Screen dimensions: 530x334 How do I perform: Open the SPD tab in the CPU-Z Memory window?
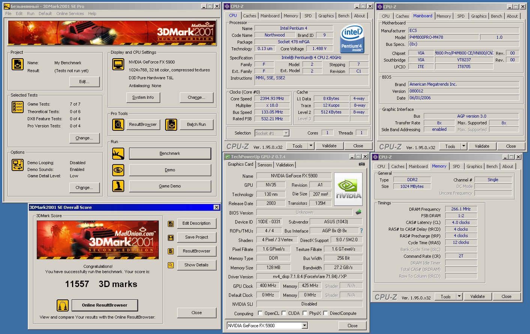456,166
